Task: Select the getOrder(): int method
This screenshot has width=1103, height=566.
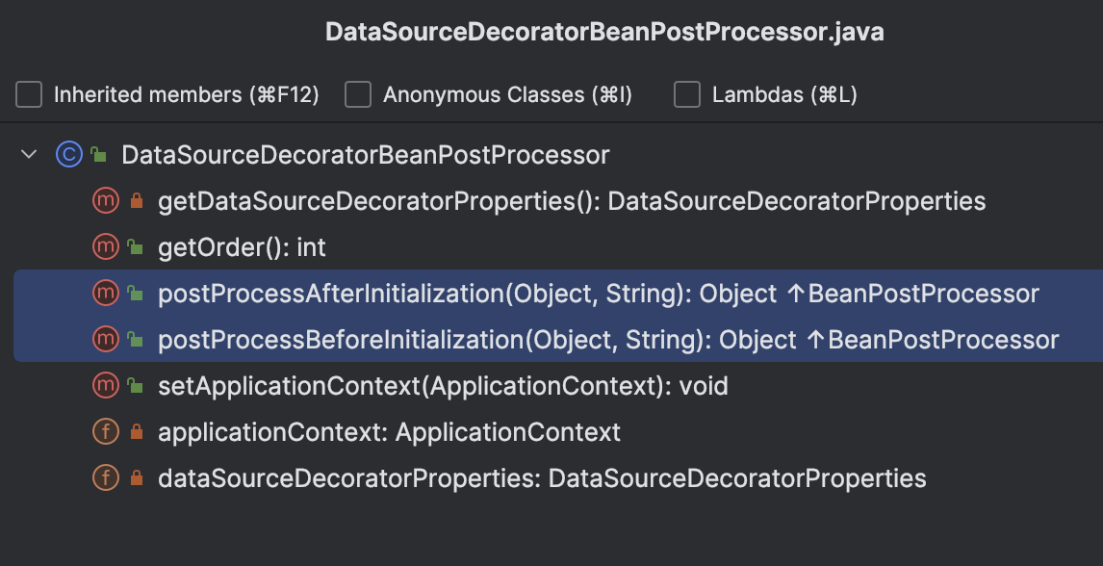Action: (x=242, y=247)
